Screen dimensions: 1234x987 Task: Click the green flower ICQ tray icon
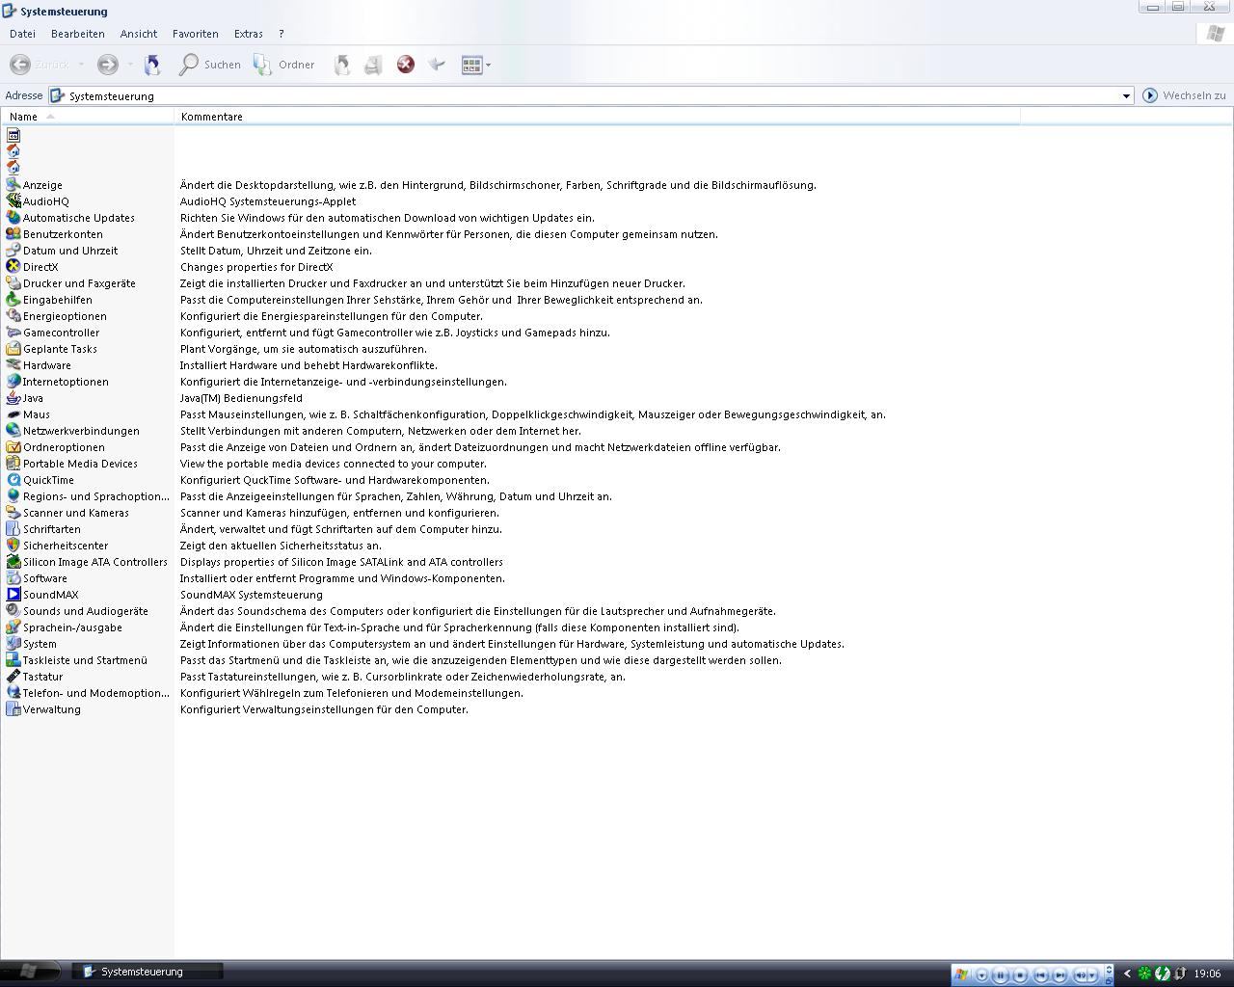tap(1144, 974)
